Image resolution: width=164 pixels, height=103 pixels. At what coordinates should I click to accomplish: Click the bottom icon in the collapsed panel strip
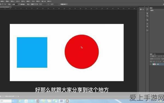pyautogui.click(x=147, y=30)
